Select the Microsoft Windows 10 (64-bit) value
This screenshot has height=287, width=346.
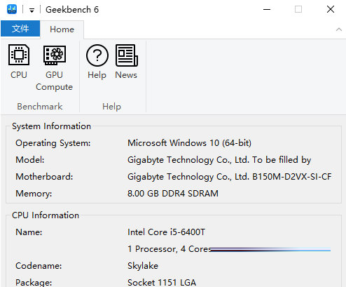pos(189,143)
